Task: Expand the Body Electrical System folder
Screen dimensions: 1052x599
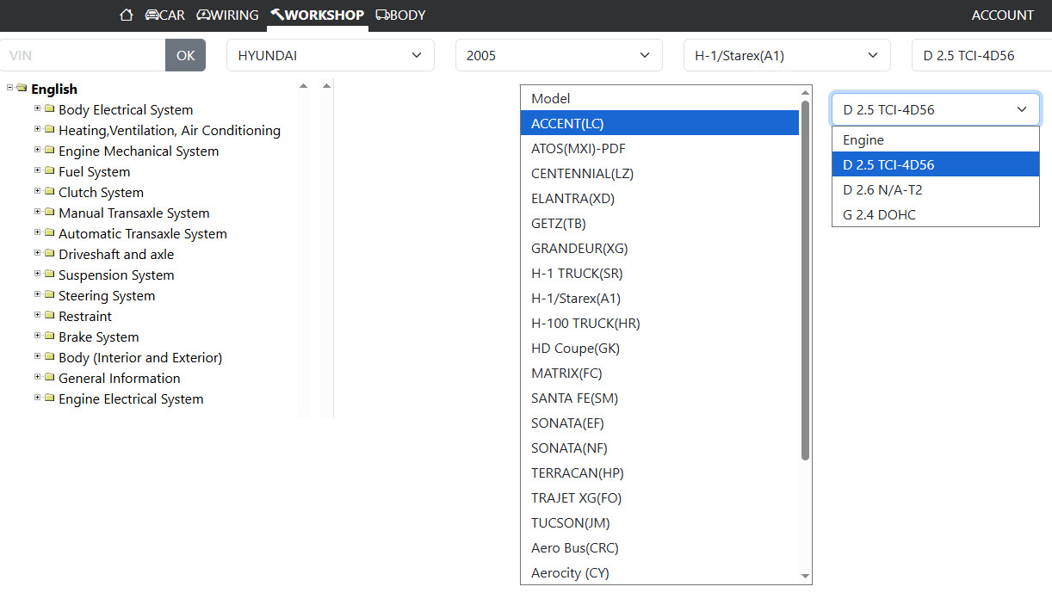Action: (x=38, y=108)
